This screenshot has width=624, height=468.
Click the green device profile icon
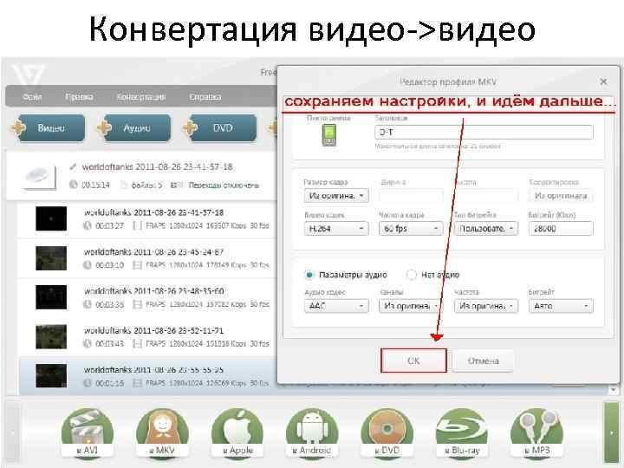click(x=328, y=135)
